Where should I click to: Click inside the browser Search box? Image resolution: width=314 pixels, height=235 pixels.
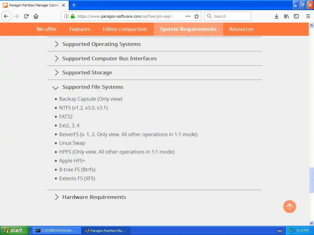[x=228, y=16]
